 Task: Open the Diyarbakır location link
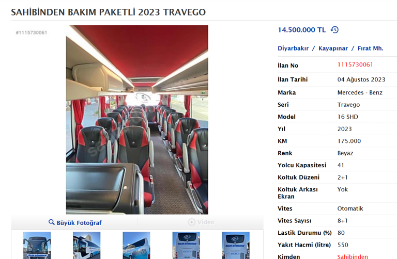pyautogui.click(x=293, y=48)
